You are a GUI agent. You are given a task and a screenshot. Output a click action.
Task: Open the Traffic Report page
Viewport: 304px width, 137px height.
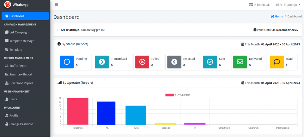18,66
